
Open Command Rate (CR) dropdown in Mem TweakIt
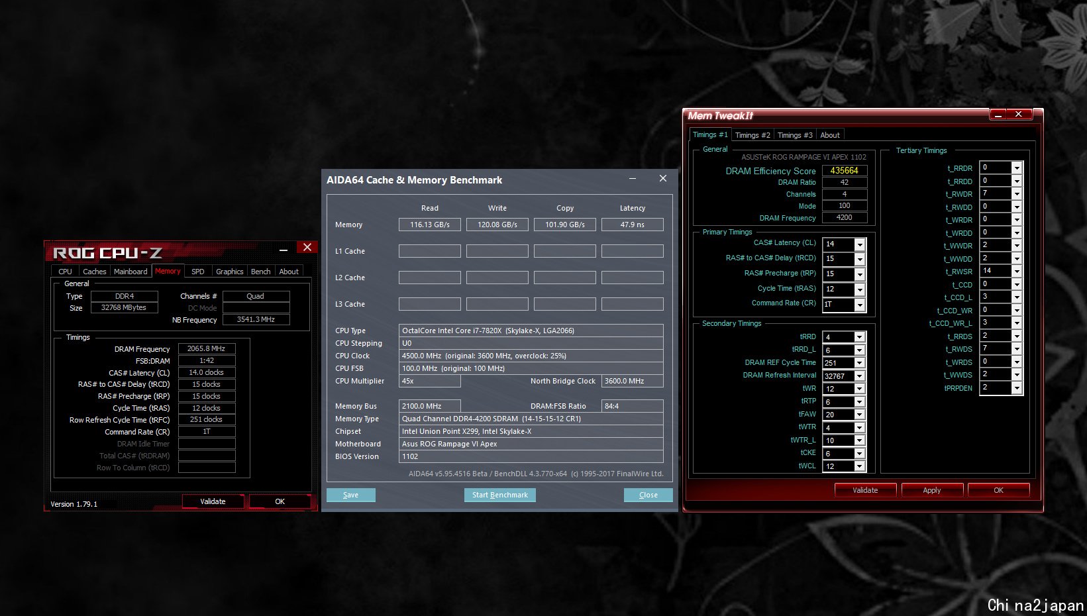click(x=860, y=305)
